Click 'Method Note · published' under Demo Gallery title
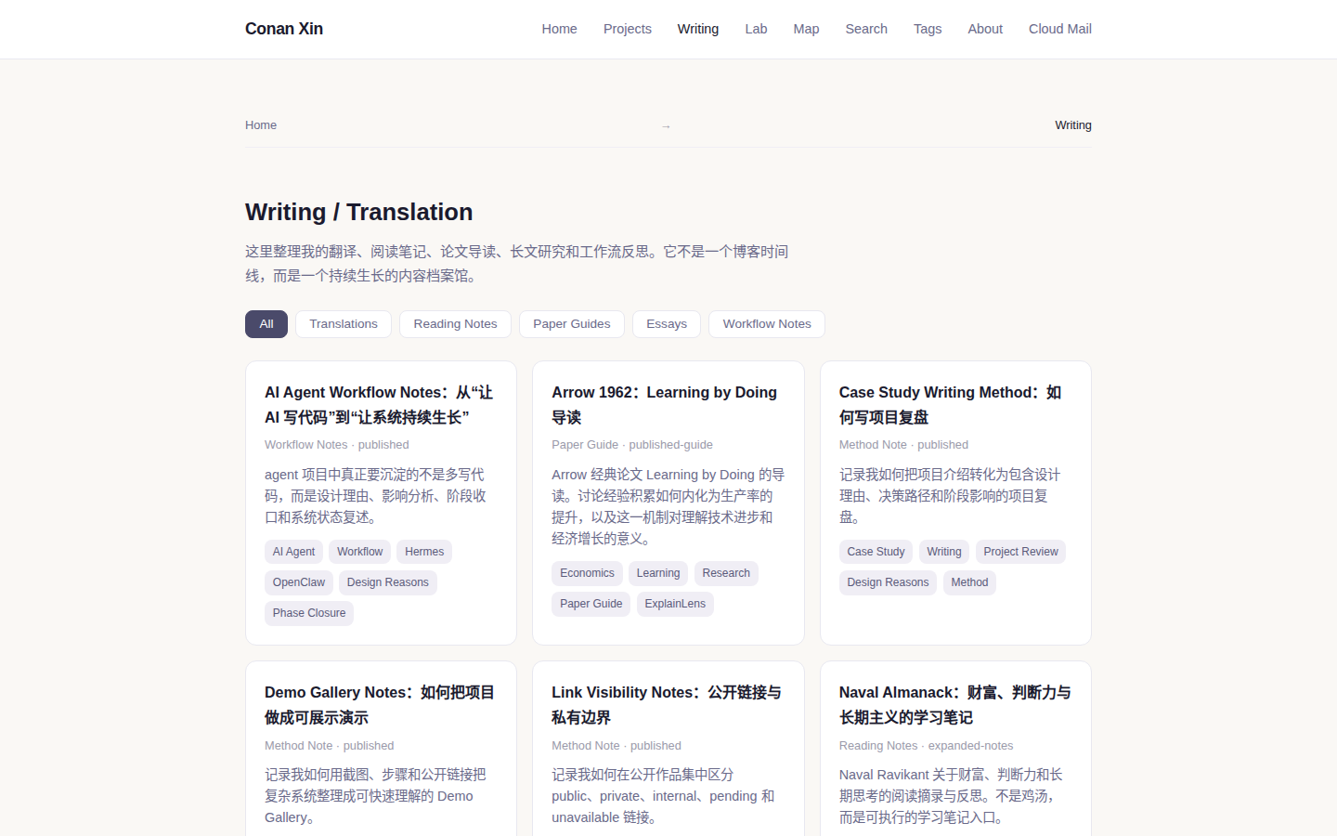This screenshot has height=836, width=1337. click(329, 746)
